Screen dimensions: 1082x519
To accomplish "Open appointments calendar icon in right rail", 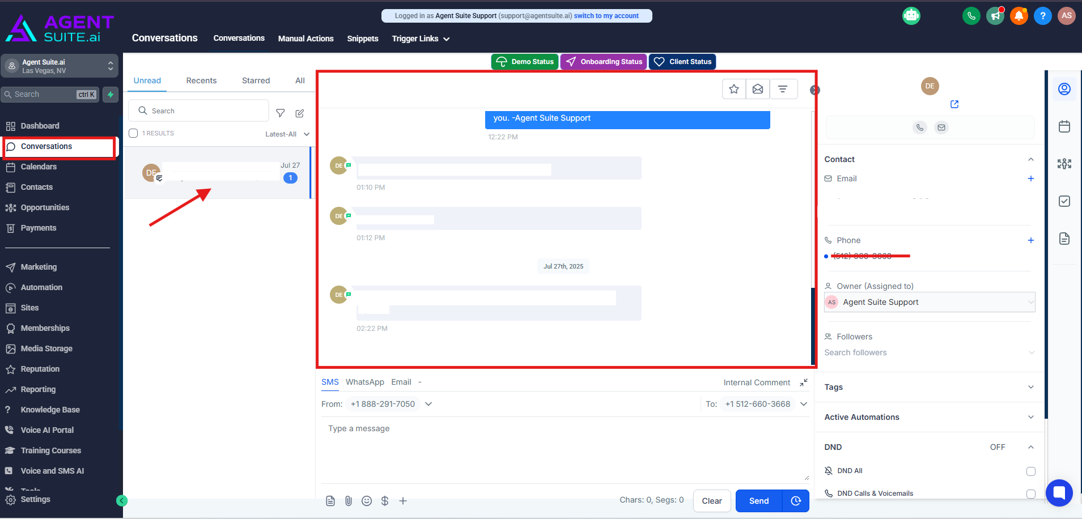I will tap(1064, 126).
